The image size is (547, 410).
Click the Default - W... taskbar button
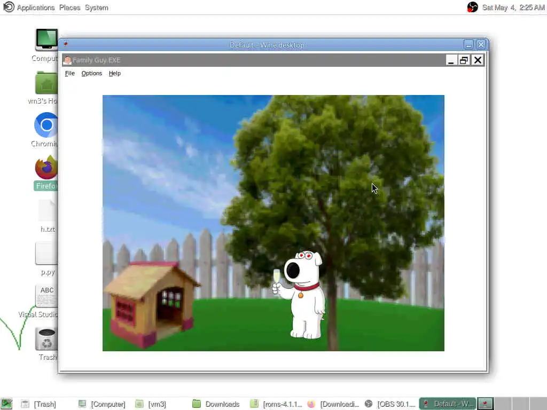pyautogui.click(x=447, y=404)
